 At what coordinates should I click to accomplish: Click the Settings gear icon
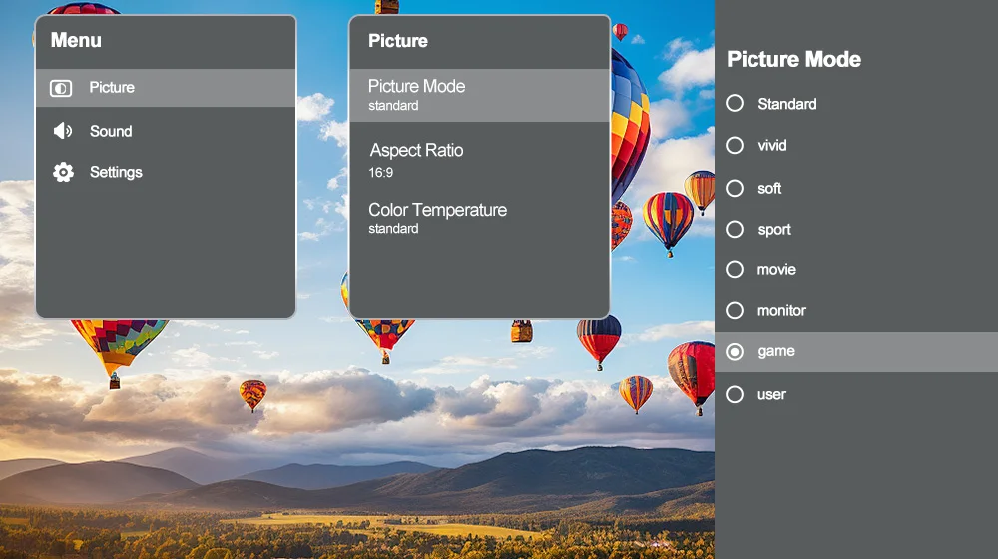pyautogui.click(x=63, y=172)
